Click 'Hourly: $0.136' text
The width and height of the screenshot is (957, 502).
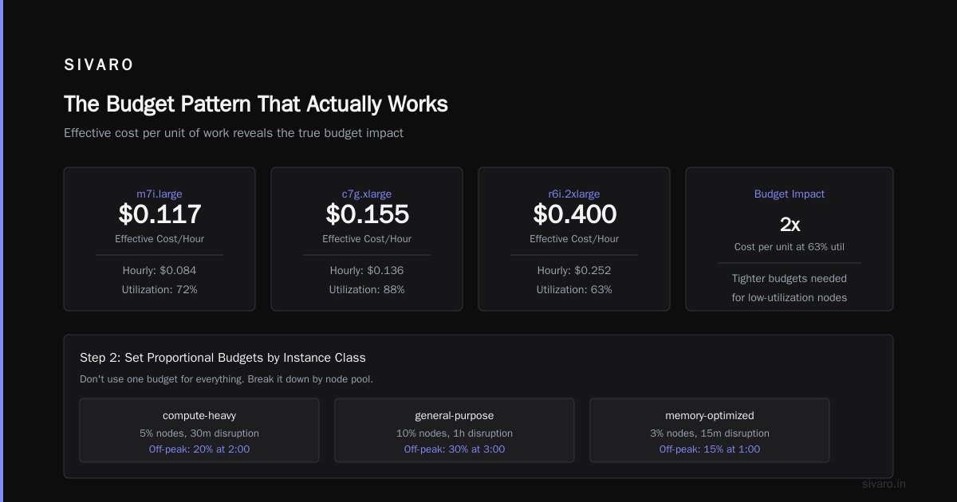click(x=367, y=271)
